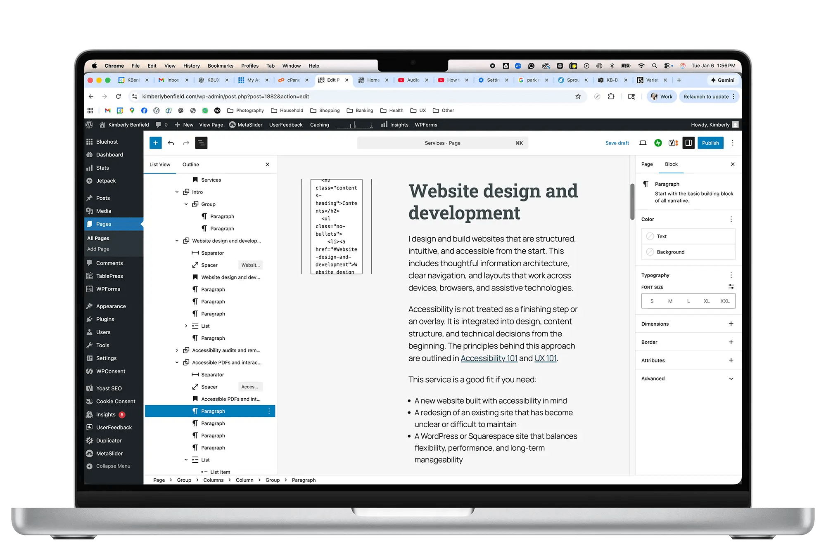Viewport: 826px width, 544px height.
Task: Switch to the Outline tab
Action: click(190, 164)
